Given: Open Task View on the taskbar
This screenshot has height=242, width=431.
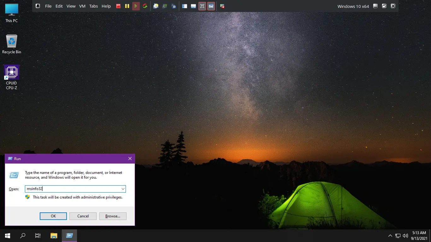Looking at the screenshot, I should [x=38, y=236].
